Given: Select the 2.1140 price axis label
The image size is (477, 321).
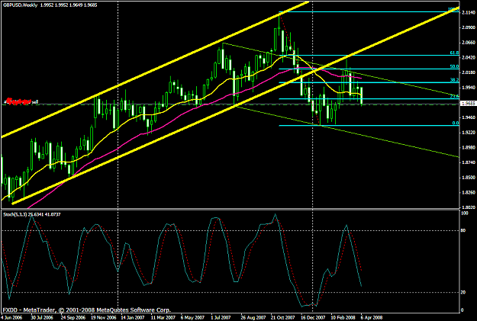Looking at the screenshot, I should [469, 12].
